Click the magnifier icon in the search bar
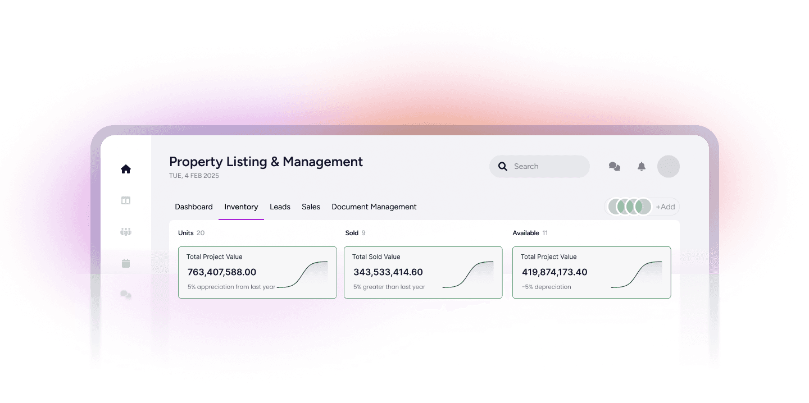809x403 pixels. point(502,167)
